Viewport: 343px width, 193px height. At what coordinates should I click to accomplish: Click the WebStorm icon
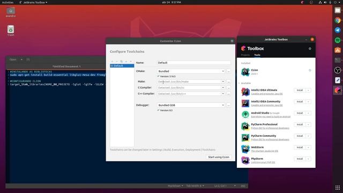coord(245,149)
